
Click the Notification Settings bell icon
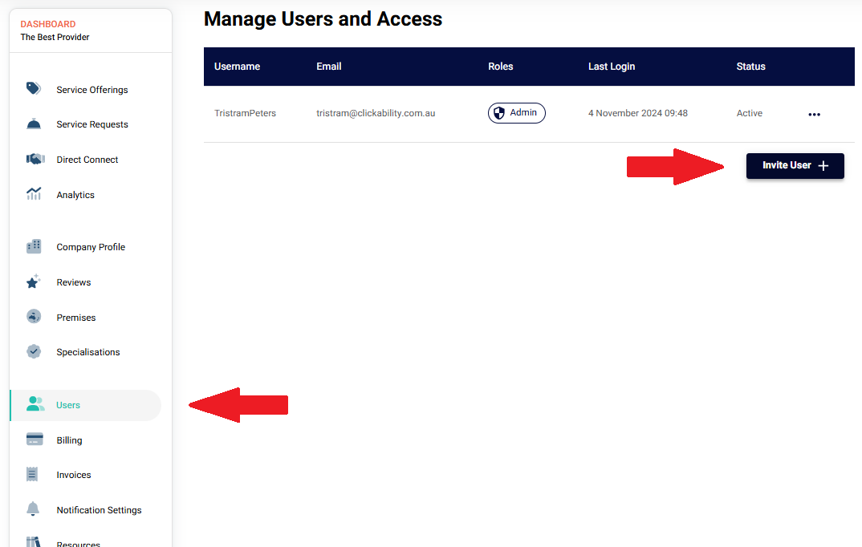click(x=33, y=509)
